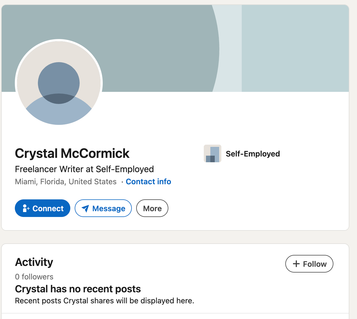Open the Self-Employed company name link
Screen dimensions: 357x319
(x=253, y=153)
